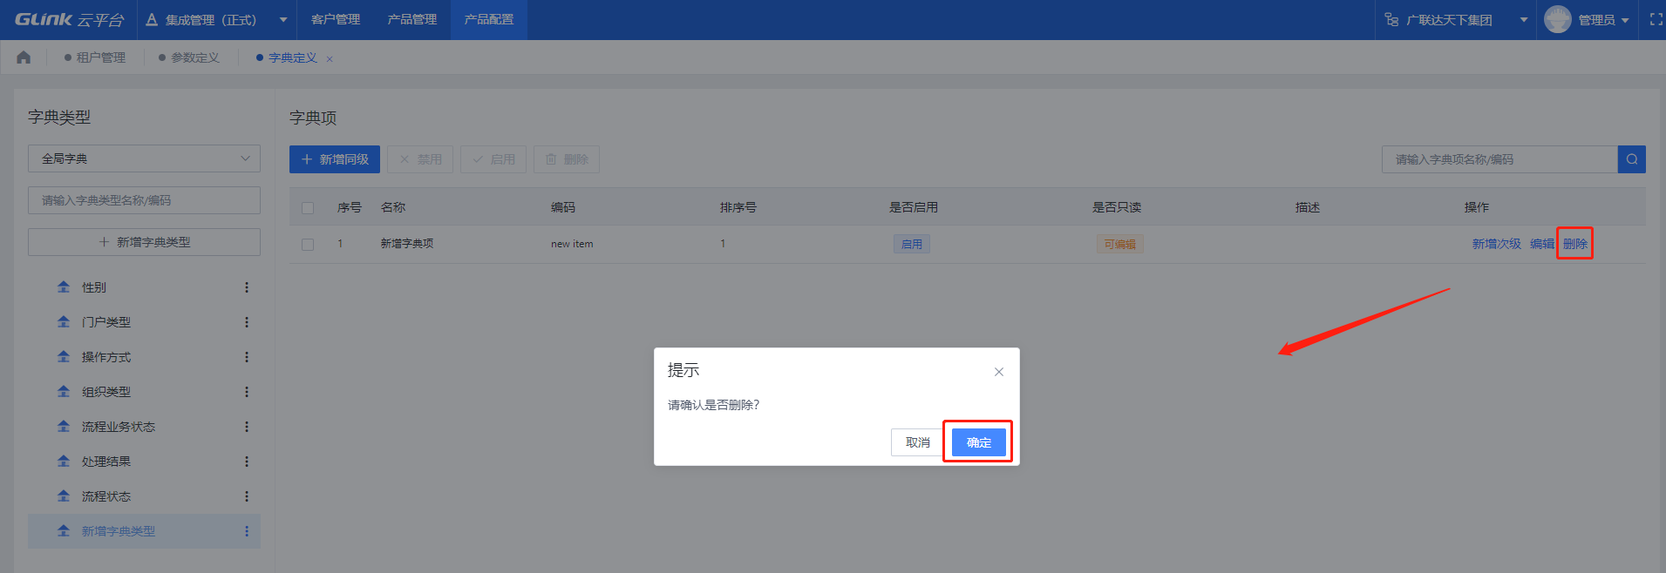This screenshot has width=1666, height=573.
Task: Close the 字典定义 tab with its x
Action: pos(330,59)
